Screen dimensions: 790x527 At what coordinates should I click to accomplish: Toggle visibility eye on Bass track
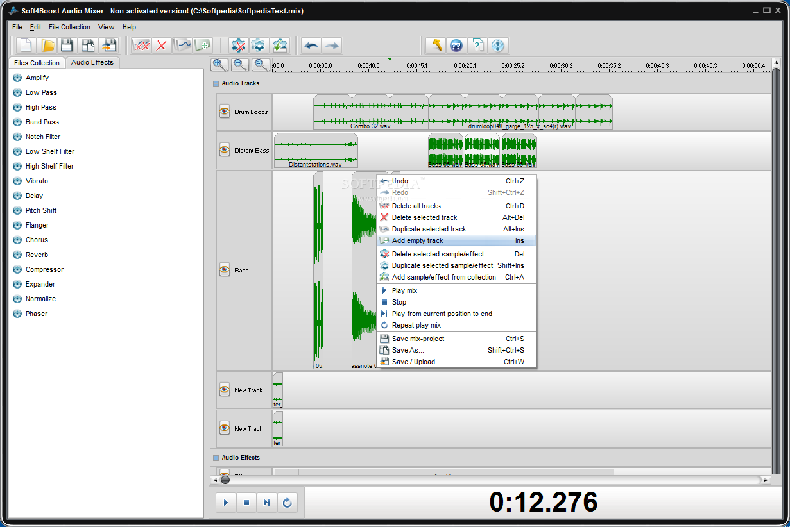tap(225, 270)
